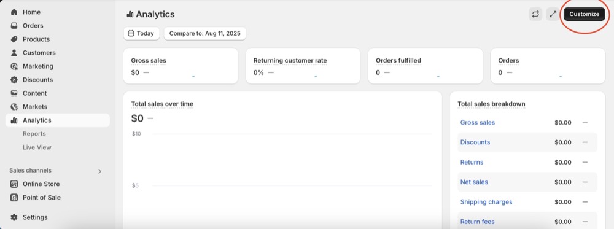Click the Discounts badge icon
The width and height of the screenshot is (614, 229).
pyautogui.click(x=14, y=79)
